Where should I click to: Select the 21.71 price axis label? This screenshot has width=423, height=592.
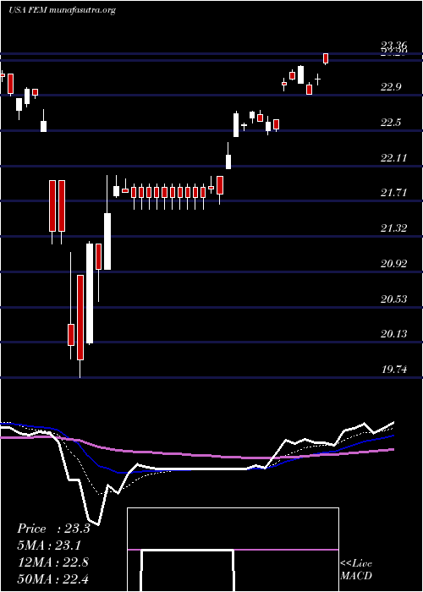tap(394, 193)
